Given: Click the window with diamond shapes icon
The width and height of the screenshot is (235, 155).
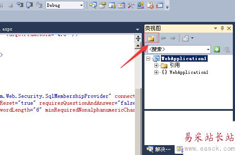Looking at the screenshot, I should pos(122,5).
